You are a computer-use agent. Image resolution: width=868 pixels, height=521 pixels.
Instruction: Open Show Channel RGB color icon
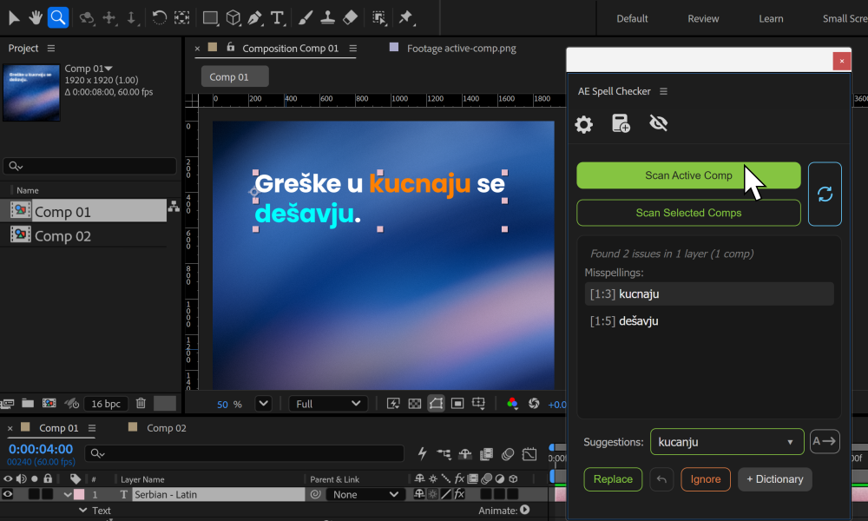(x=512, y=404)
